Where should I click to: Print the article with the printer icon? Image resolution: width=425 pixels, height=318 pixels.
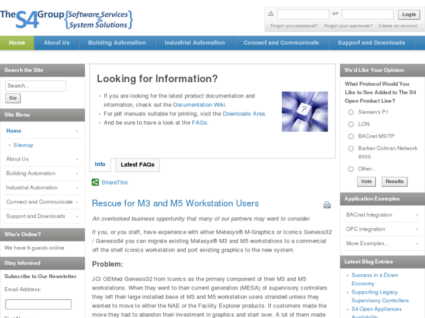click(x=327, y=205)
